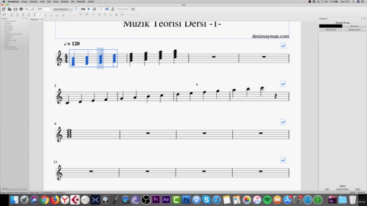The width and height of the screenshot is (367, 206).
Task: Open Spotify from the Dock
Action: (267, 200)
